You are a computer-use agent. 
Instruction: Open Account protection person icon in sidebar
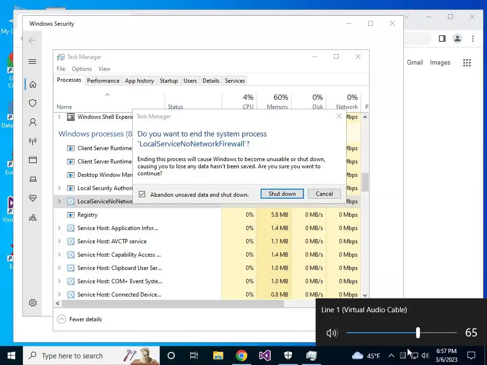[x=33, y=122]
